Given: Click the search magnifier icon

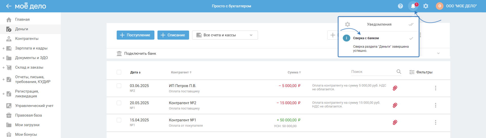Looking at the screenshot, I should pyautogui.click(x=399, y=72).
